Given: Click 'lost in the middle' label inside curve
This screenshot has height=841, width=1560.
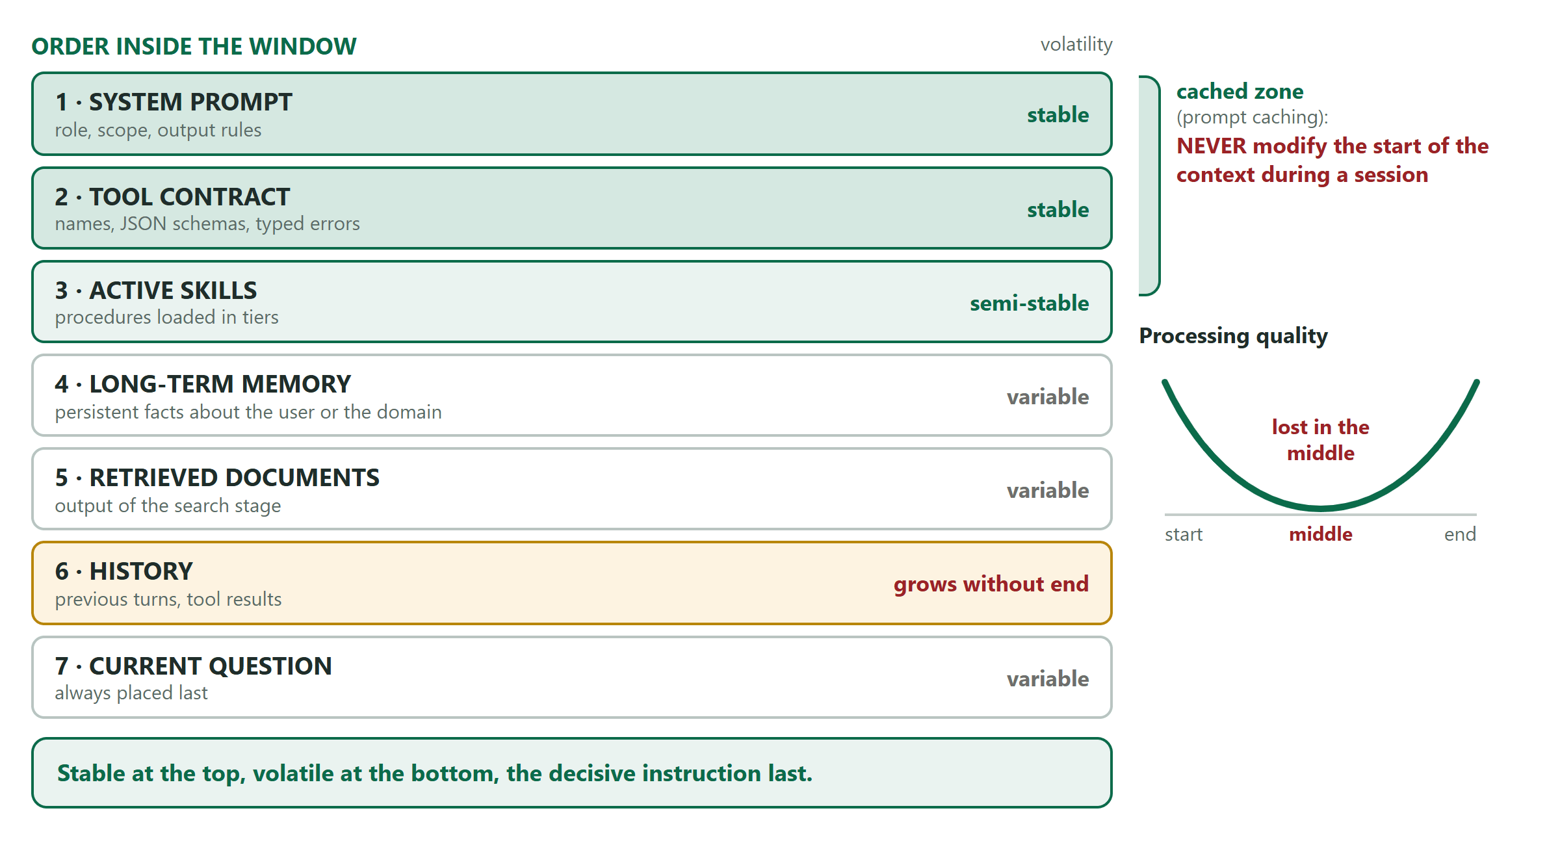Looking at the screenshot, I should coord(1320,440).
